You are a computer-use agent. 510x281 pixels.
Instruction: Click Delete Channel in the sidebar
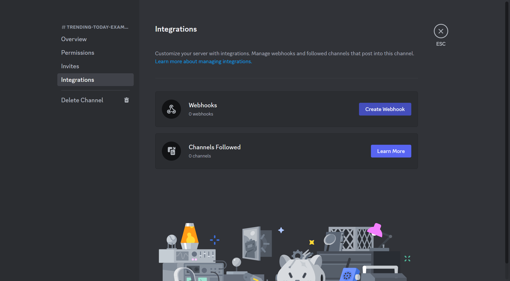(x=96, y=100)
